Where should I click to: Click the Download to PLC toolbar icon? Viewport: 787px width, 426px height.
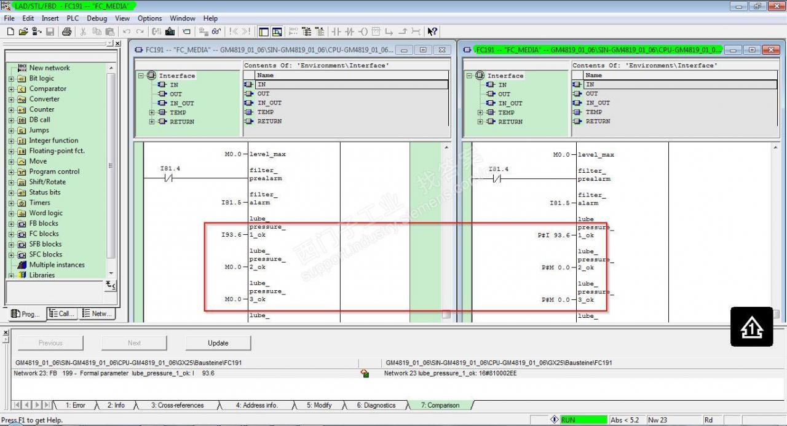(x=170, y=31)
